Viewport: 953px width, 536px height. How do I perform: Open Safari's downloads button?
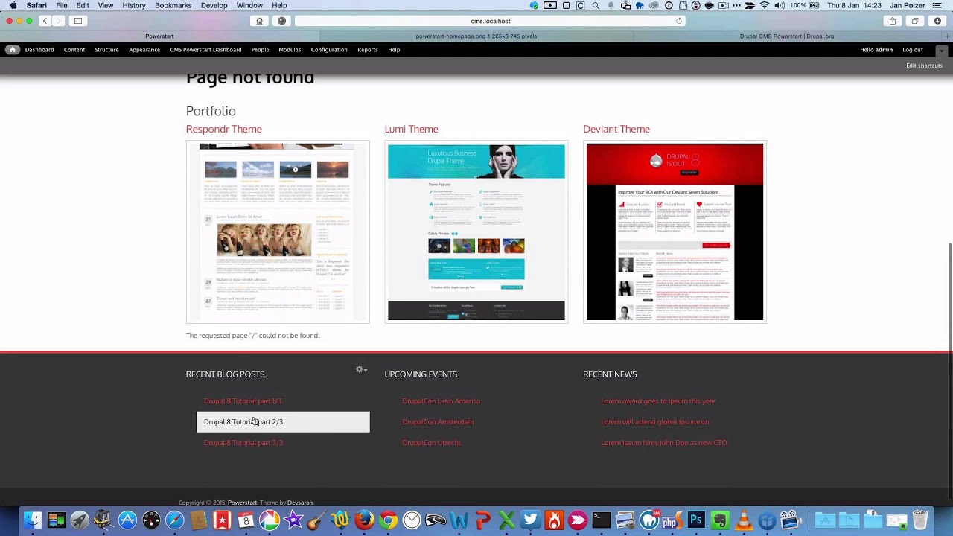[x=937, y=21]
